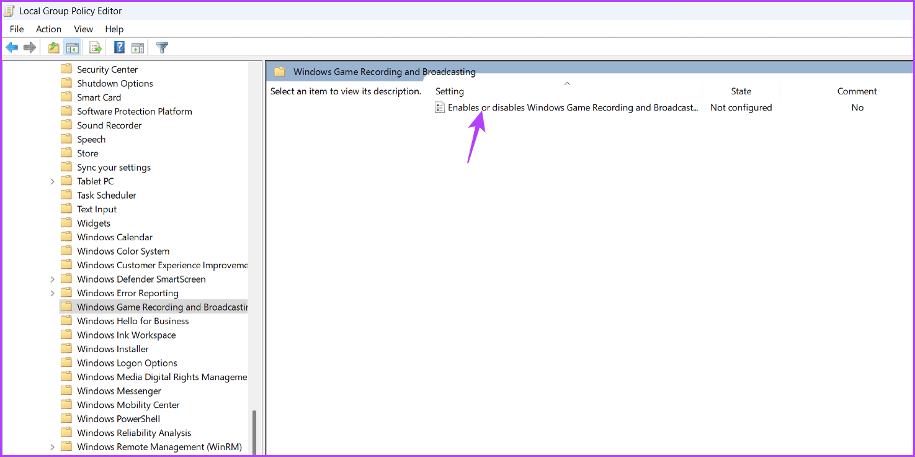Select Windows Customer Experience Improvement folder

point(162,265)
